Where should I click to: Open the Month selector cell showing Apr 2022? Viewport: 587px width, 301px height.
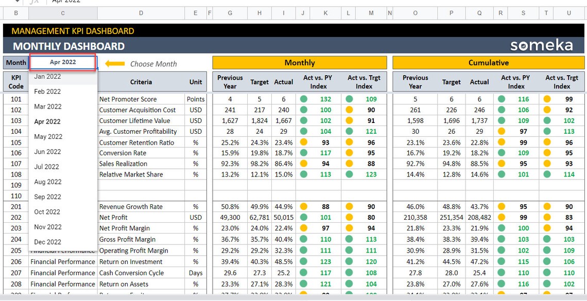(x=63, y=62)
